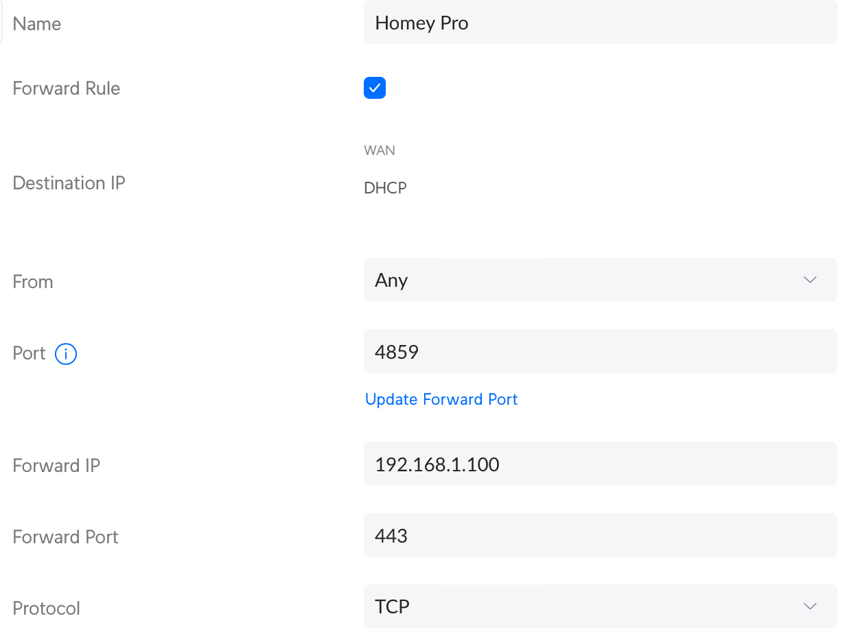Click the From label text
Screen dimensions: 847x638
click(33, 282)
